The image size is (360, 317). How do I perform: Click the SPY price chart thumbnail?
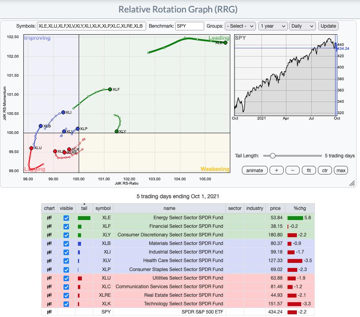pyautogui.click(x=286, y=75)
